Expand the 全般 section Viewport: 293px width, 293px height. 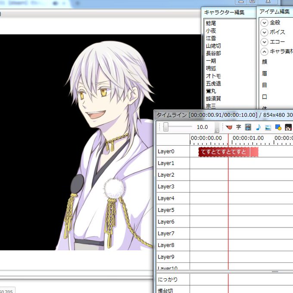click(264, 23)
